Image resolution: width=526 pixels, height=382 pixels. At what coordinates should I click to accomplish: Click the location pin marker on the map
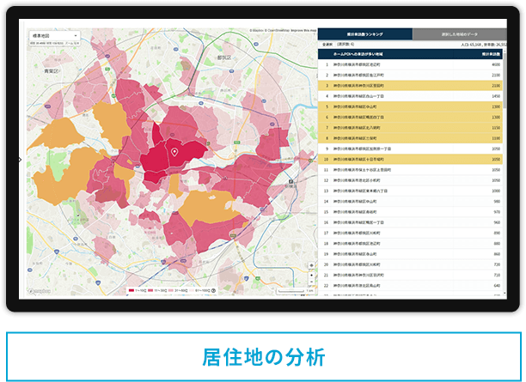coord(174,152)
